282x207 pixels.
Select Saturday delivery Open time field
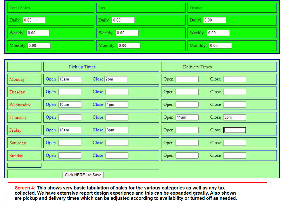point(187,143)
